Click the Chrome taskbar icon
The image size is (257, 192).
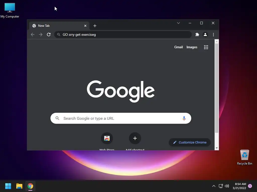pos(30,186)
